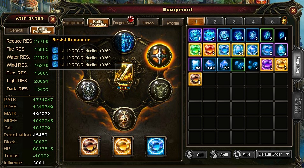Screen dimensions: 304x168
Task: Click the blue crystal stack of 88
Action: (x=195, y=64)
